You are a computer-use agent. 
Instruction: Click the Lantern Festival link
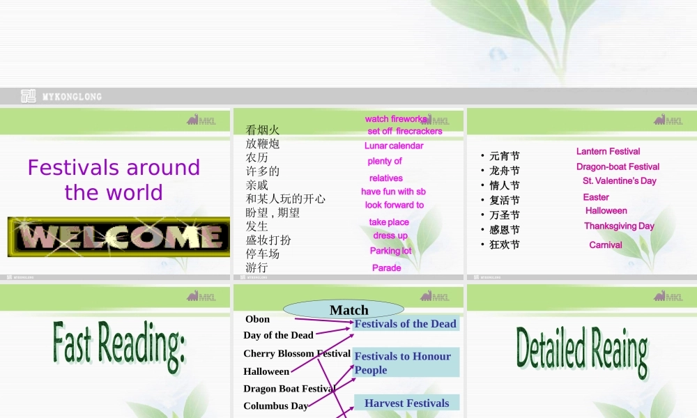click(x=608, y=151)
